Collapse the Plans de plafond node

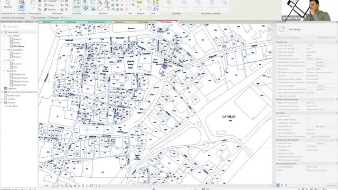(5, 50)
